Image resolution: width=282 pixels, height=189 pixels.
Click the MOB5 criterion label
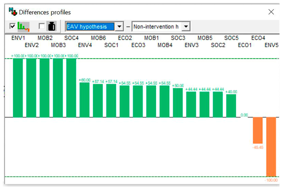(x=205, y=38)
